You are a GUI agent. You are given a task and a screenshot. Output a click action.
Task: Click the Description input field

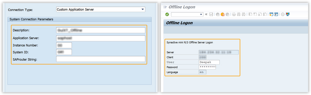tap(101, 30)
